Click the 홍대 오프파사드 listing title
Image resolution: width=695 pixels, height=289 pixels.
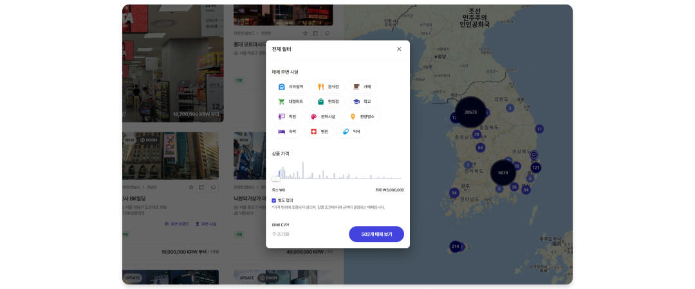click(x=250, y=44)
